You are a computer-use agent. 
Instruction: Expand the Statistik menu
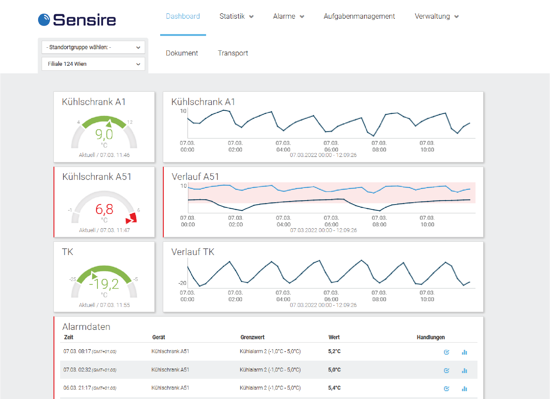click(x=236, y=16)
